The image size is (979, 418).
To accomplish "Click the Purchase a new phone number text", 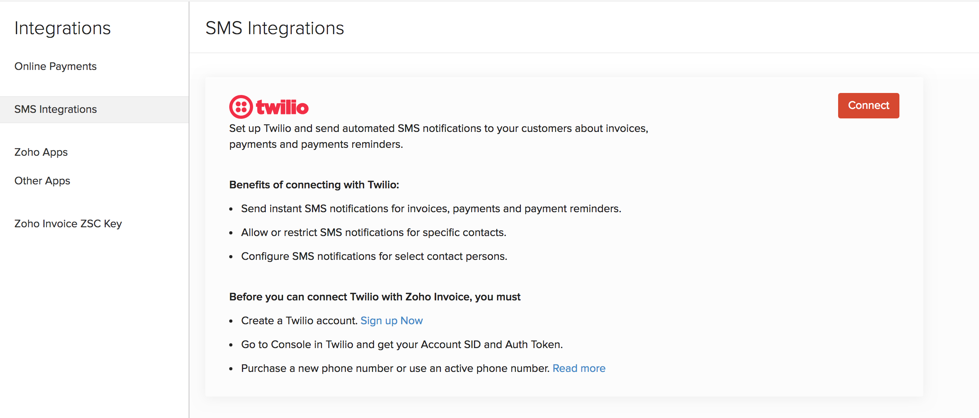I will (x=395, y=368).
